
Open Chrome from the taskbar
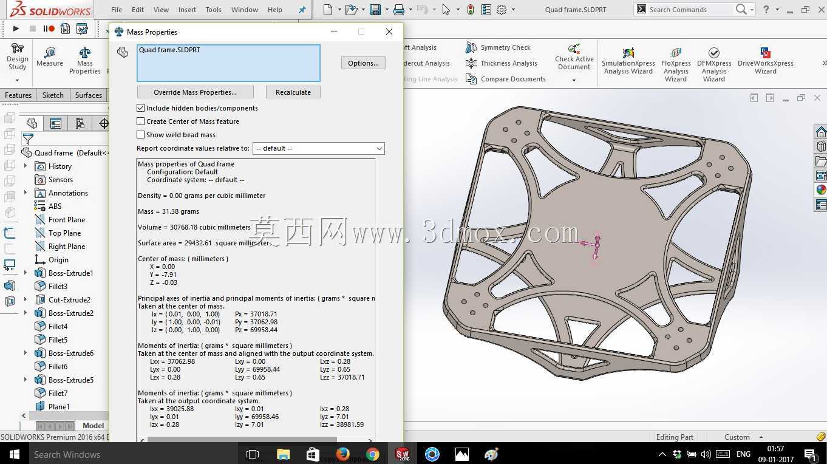pos(373,454)
